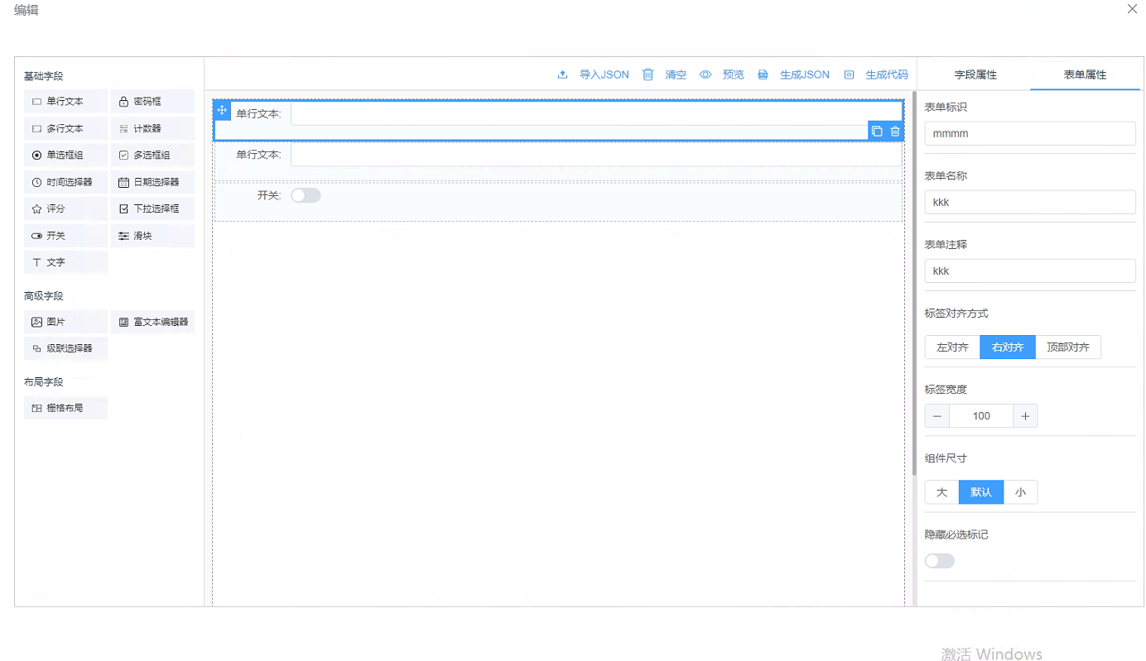Click the 表单名称 input field
This screenshot has height=661, width=1146.
click(x=1030, y=202)
